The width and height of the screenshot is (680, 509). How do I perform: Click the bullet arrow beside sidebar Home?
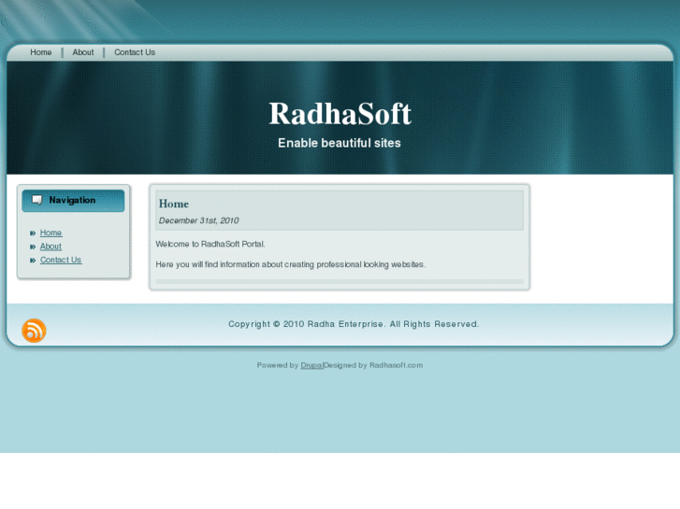point(33,233)
